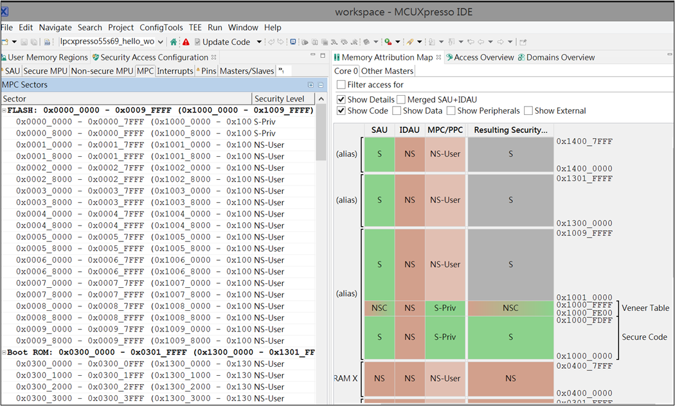675x406 pixels.
Task: Click the blue monitor icon in toolbar
Action: (x=293, y=42)
